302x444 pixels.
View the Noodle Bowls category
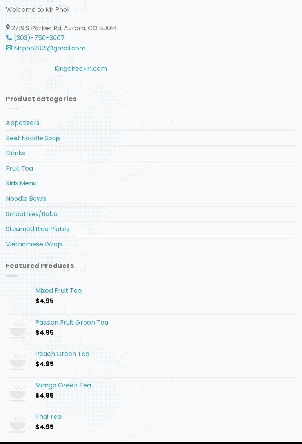pyautogui.click(x=26, y=198)
